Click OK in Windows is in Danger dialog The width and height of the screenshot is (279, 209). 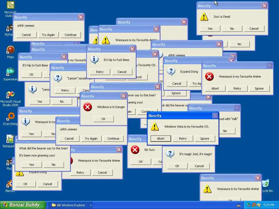point(103,119)
